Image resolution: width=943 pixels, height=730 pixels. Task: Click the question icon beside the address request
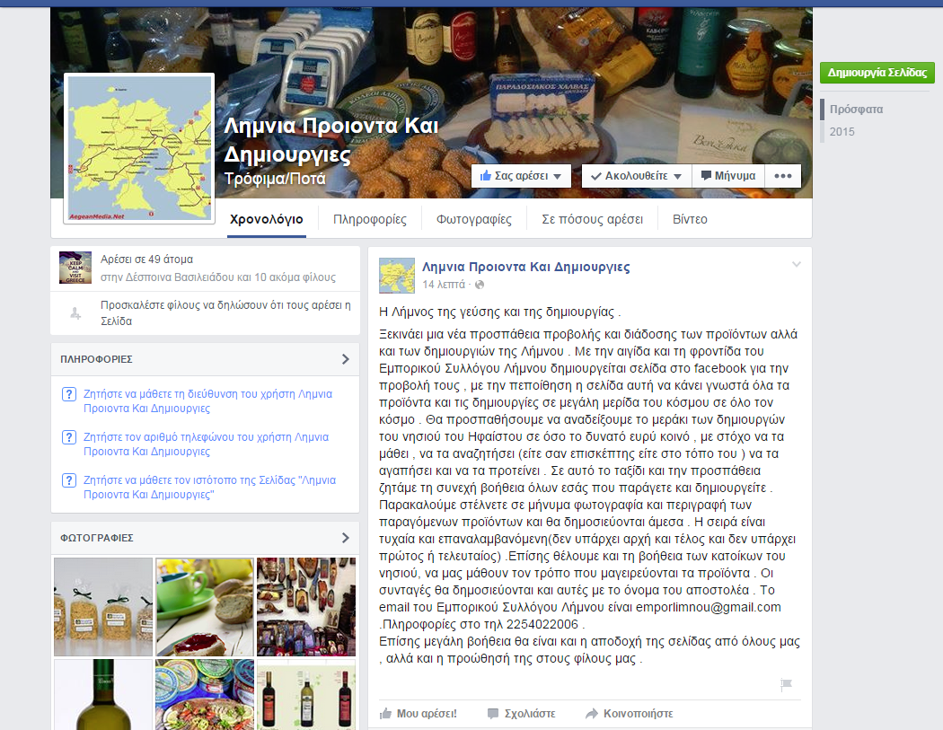[68, 395]
